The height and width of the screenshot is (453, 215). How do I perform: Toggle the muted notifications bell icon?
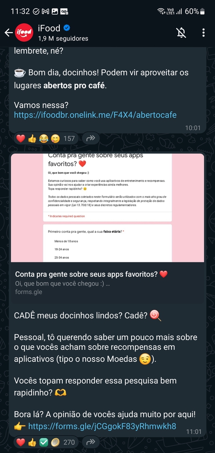coord(181,33)
